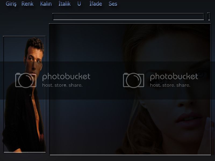Image resolution: width=215 pixels, height=161 pixels.
Task: Open the Renk color option
Action: click(x=27, y=4)
